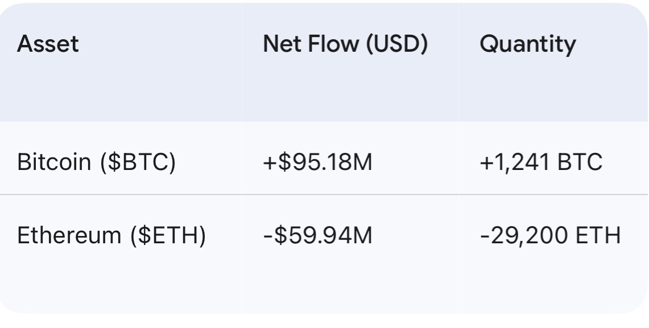Select the Ethereum net flow "-$59.94M"

(317, 235)
